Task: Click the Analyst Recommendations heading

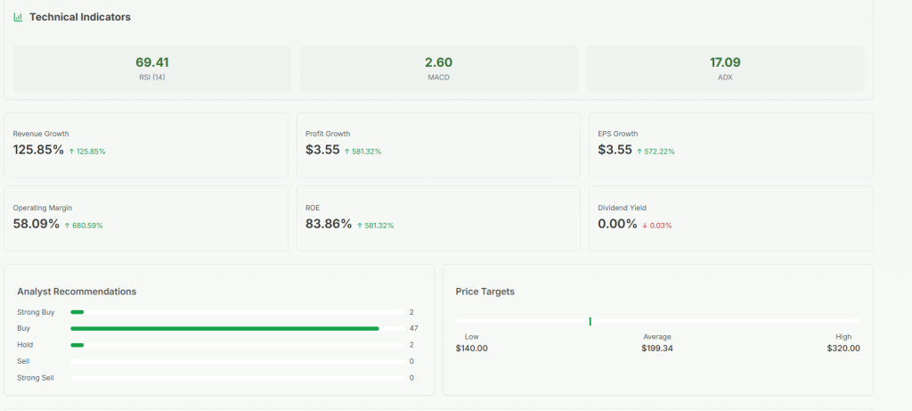Action: click(77, 292)
